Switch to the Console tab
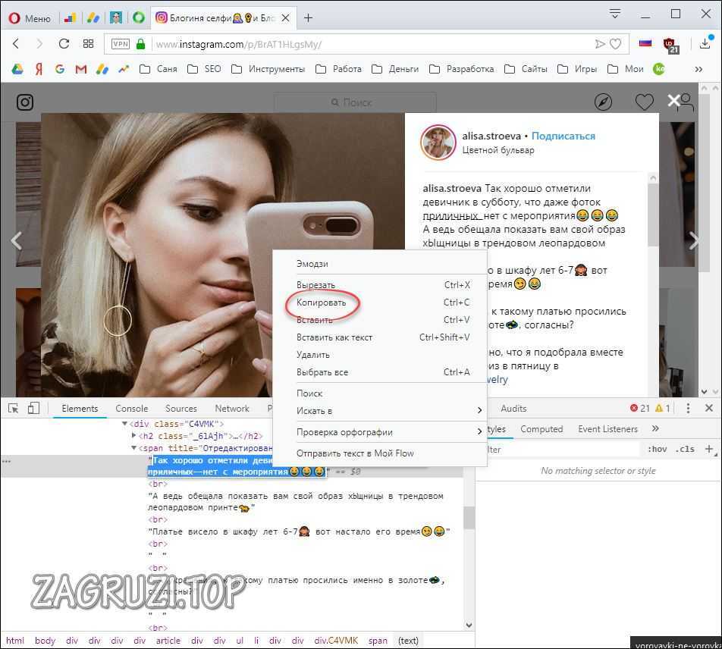Viewport: 722px width, 649px height. click(x=132, y=409)
